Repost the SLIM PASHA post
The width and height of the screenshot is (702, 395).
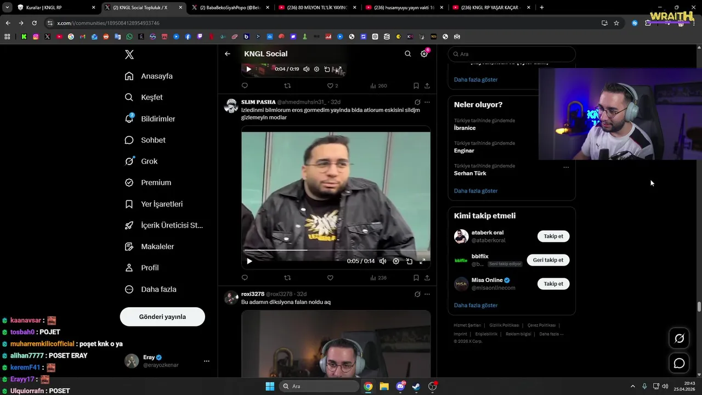coord(287,278)
